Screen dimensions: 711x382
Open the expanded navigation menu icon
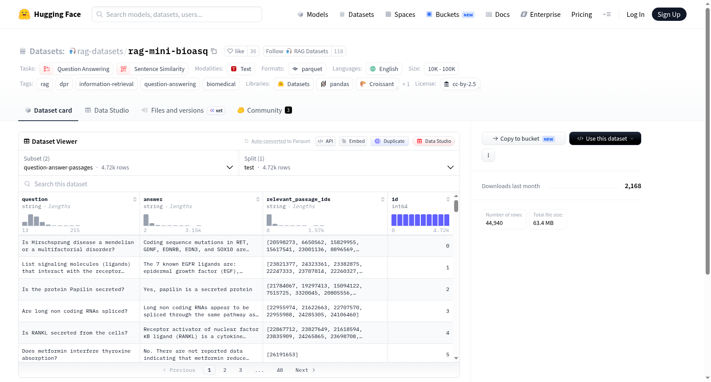click(607, 14)
